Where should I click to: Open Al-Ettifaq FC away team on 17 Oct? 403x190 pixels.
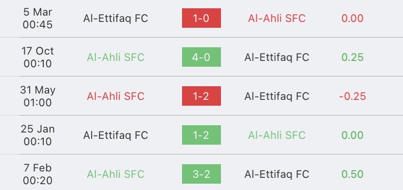277,57
